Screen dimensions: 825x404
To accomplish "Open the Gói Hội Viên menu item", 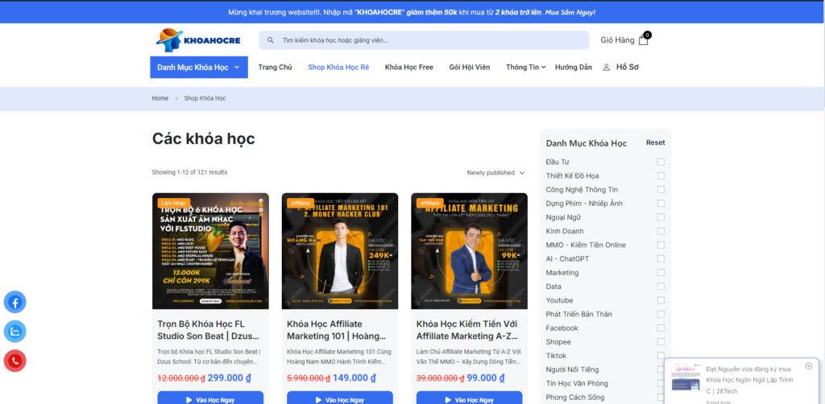I will (469, 68).
